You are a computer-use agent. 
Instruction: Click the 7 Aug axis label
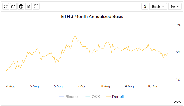[x=82, y=86]
